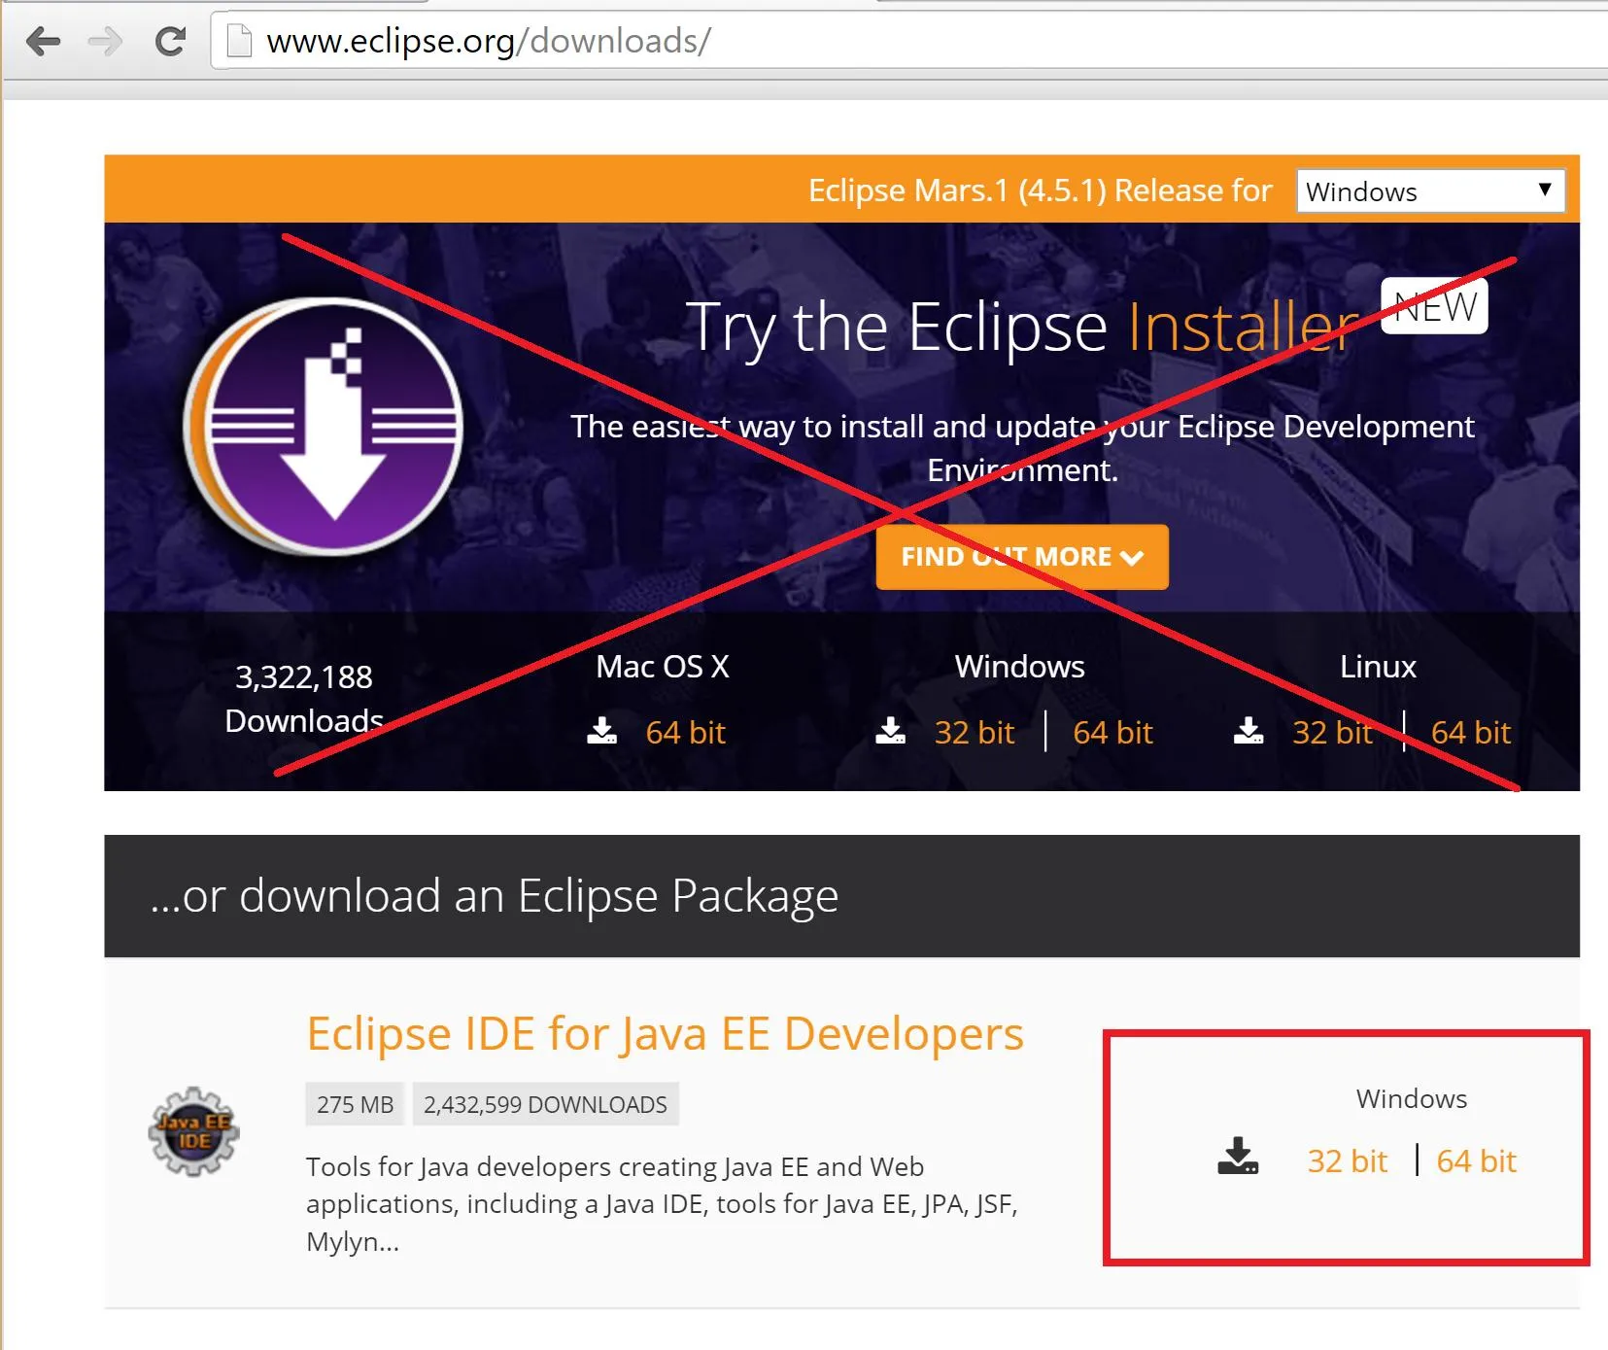Download the Mac OS X 64 bit installer
This screenshot has height=1350, width=1608.
pos(685,732)
